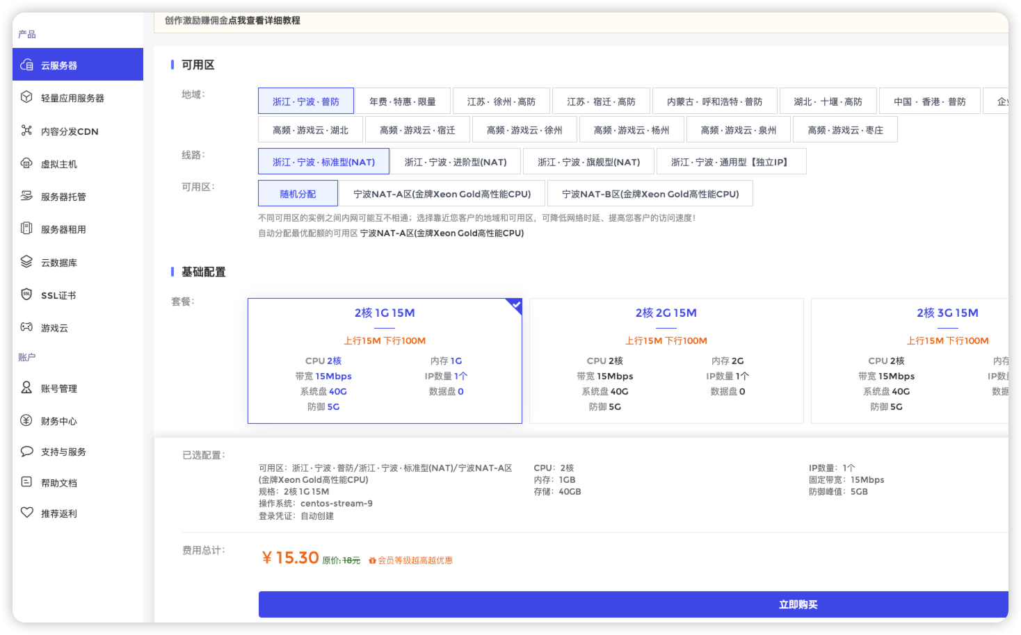Select 高频·游戏云·宿迁 option
Viewport: 1021px width, 635px height.
click(418, 130)
